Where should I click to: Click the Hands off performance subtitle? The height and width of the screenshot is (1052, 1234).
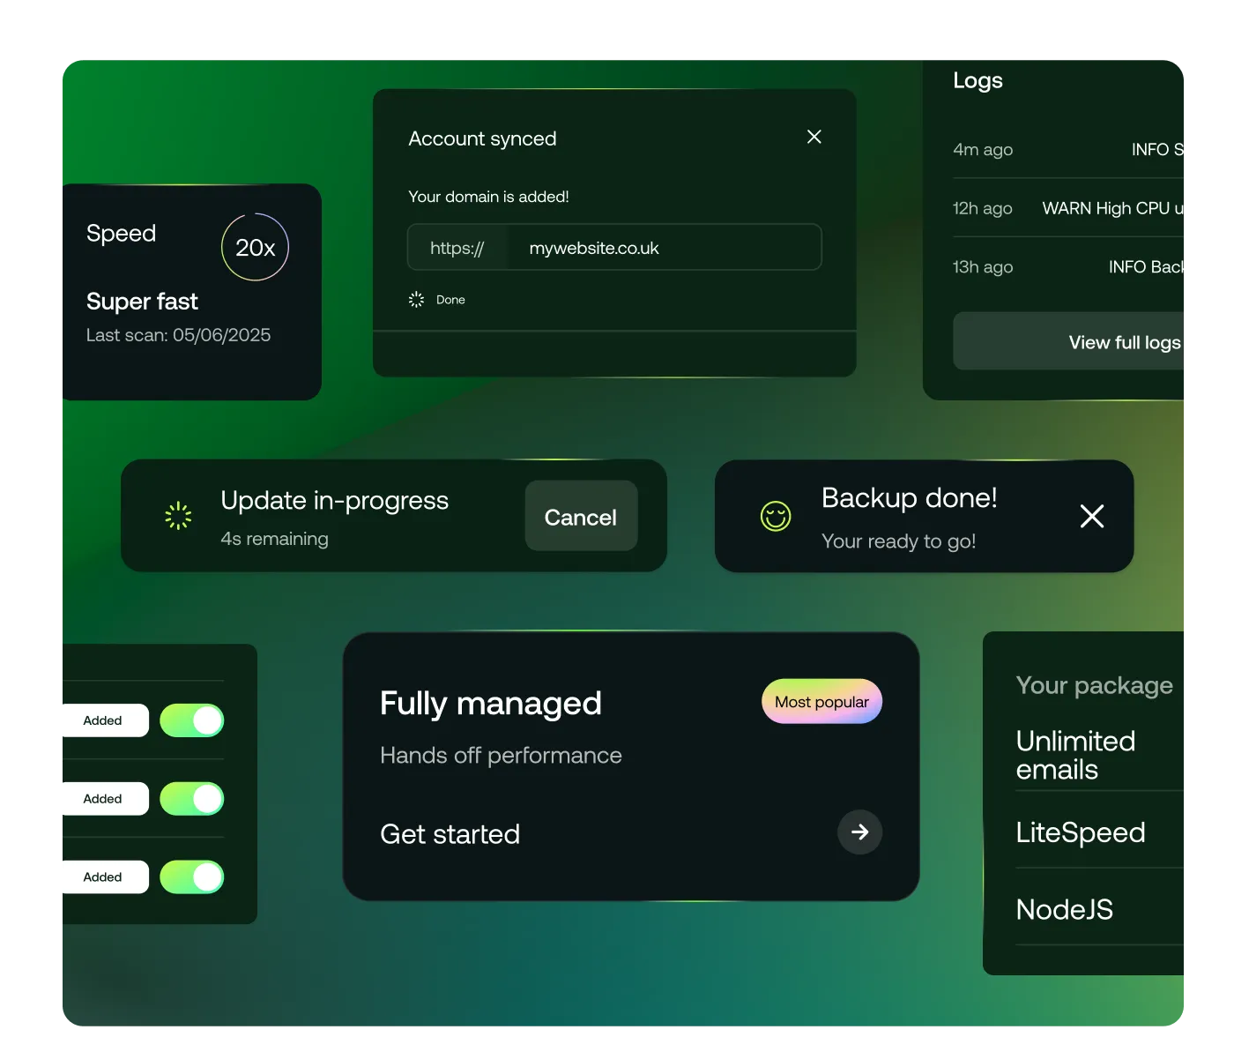501,755
